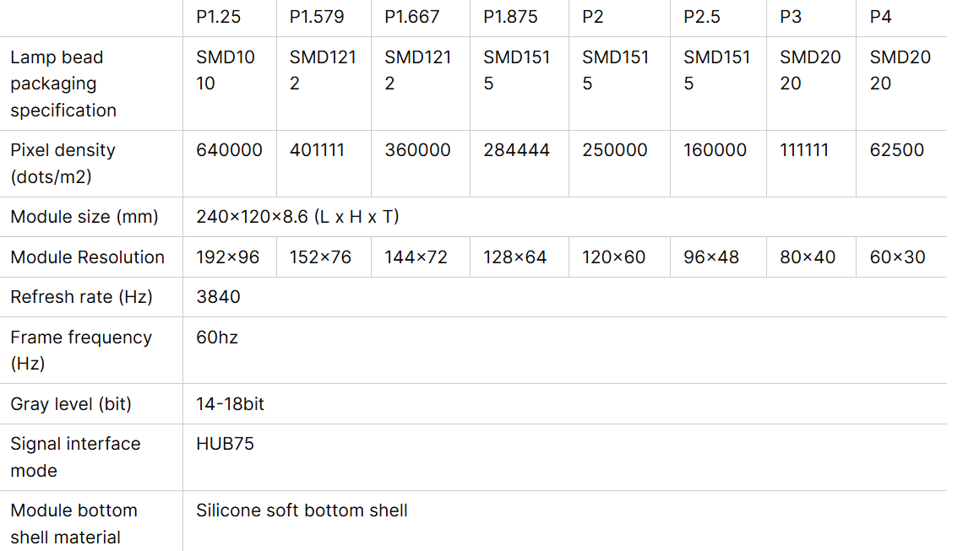Click the 14-18bit gray level value
Screen dimensions: 963x551
point(230,403)
